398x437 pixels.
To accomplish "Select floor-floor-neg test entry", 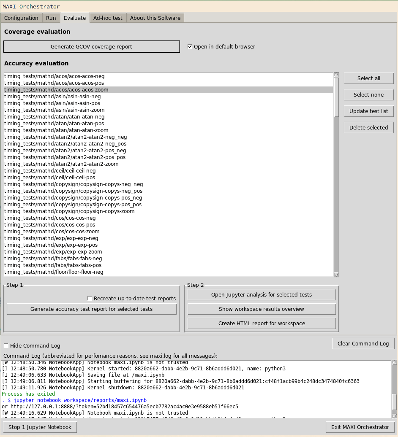I will [169, 272].
